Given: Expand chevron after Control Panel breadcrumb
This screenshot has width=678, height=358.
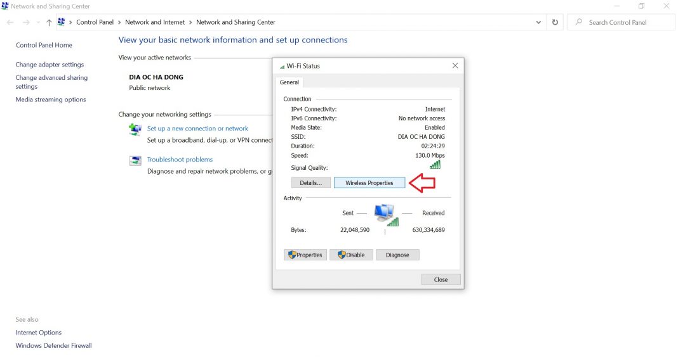Looking at the screenshot, I should pyautogui.click(x=119, y=22).
